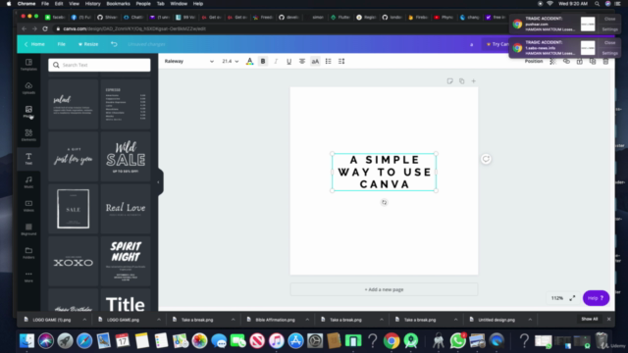This screenshot has width=628, height=353.
Task: Open letter and line spacing options
Action: [x=341, y=61]
